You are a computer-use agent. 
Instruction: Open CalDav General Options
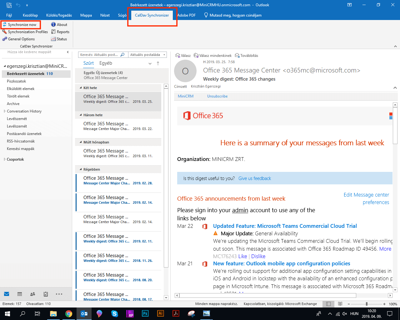[18, 39]
